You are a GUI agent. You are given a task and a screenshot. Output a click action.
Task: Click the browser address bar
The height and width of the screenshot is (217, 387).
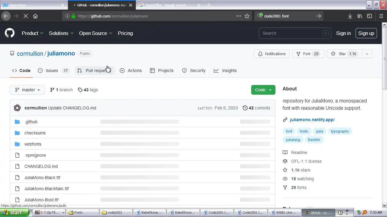click(157, 16)
